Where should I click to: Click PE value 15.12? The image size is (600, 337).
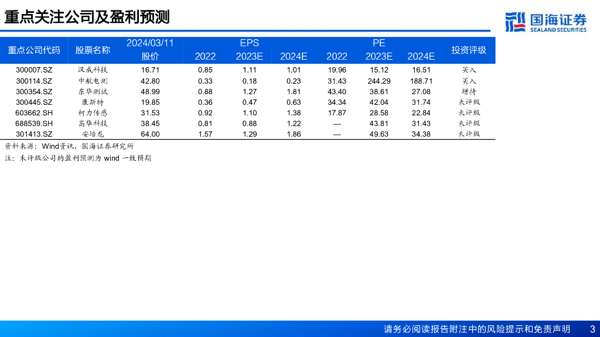[379, 70]
